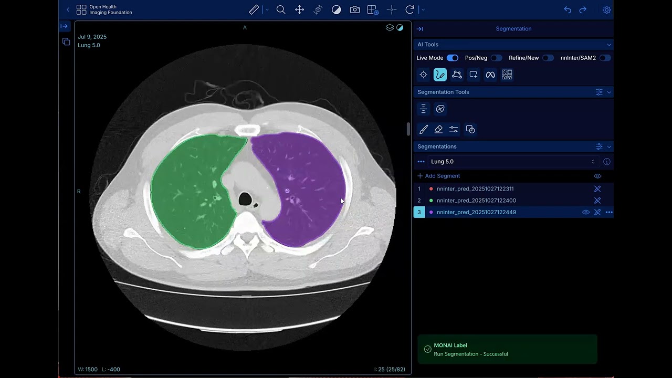Select the Brush tool
This screenshot has height=378, width=672.
(423, 129)
